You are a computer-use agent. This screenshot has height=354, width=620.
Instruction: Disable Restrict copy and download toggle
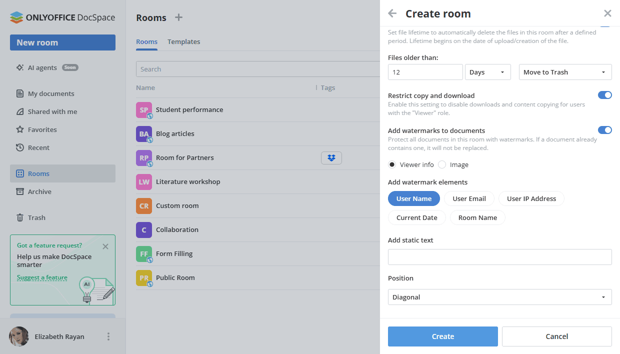pyautogui.click(x=604, y=95)
